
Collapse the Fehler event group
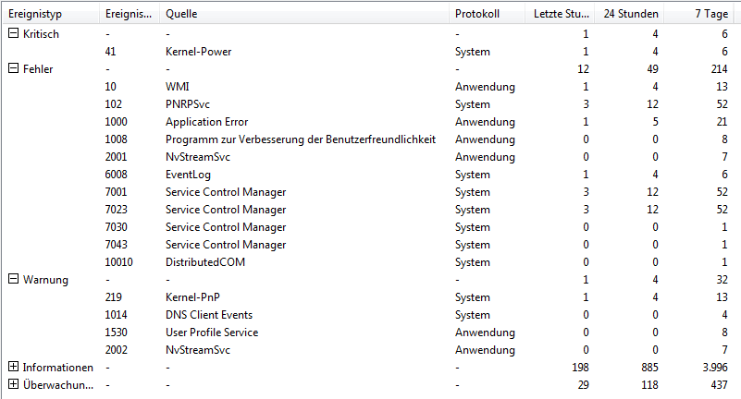click(13, 68)
